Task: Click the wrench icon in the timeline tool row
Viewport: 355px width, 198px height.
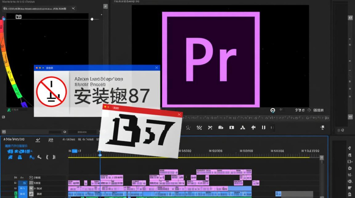Action: (39, 157)
